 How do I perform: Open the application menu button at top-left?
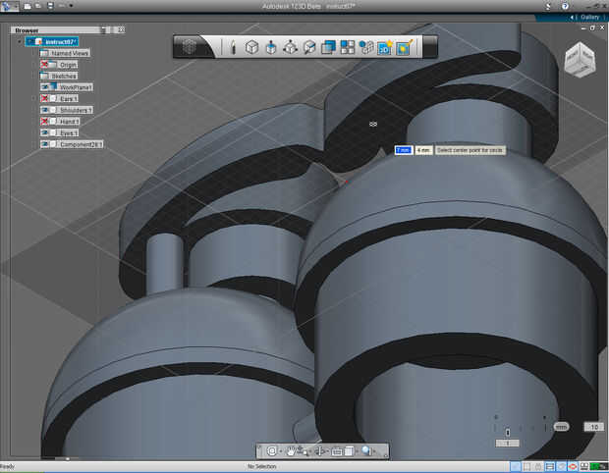click(9, 6)
